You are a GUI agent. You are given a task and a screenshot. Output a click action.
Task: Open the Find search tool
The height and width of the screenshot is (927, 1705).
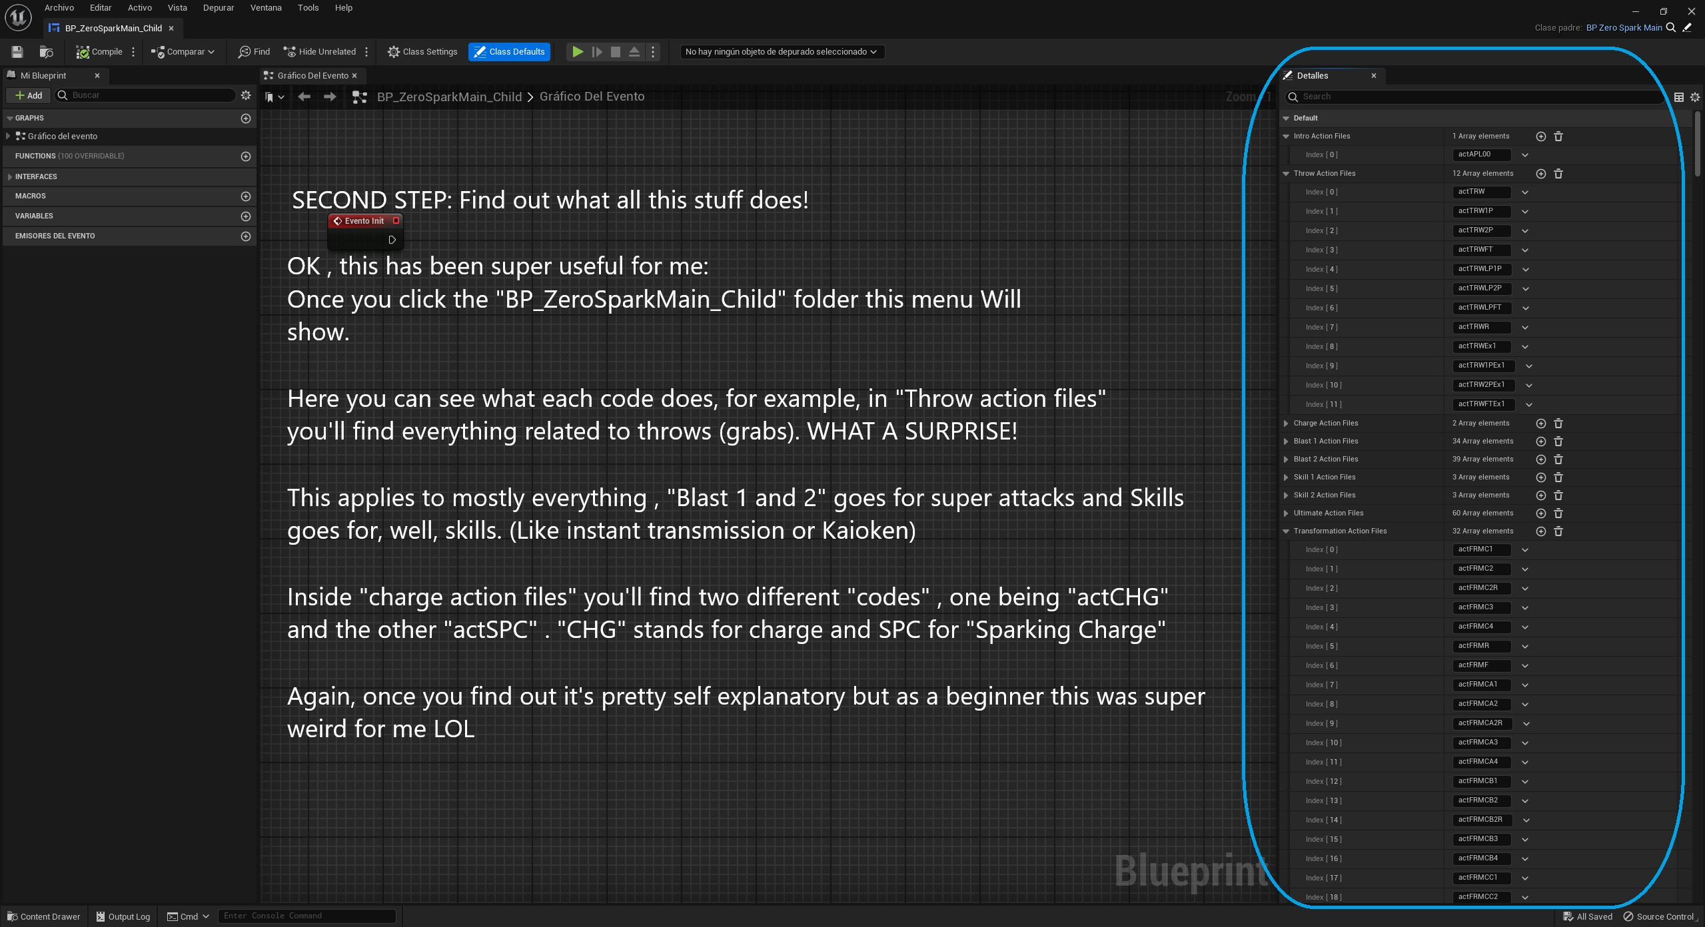point(253,51)
